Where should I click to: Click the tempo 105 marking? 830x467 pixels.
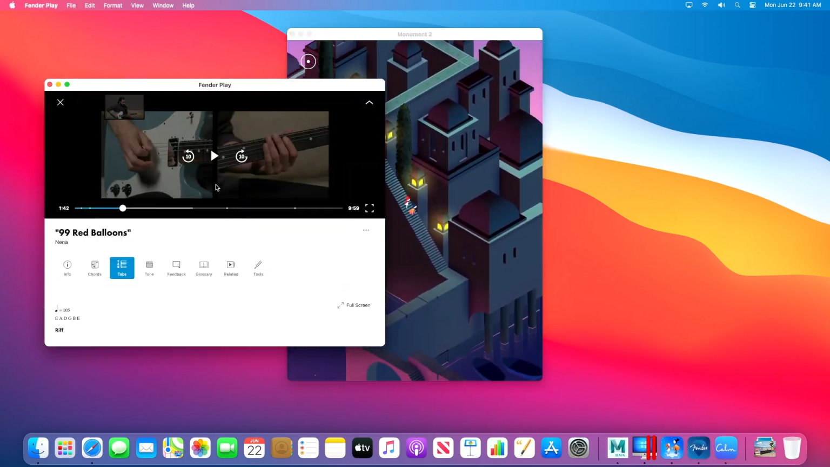click(x=63, y=310)
